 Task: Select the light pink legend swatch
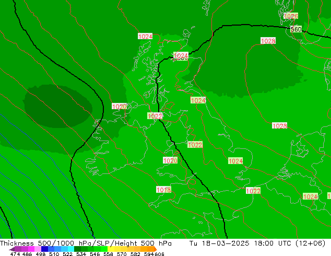point(38,249)
